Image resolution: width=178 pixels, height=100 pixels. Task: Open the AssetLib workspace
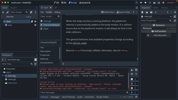click(x=85, y=2)
